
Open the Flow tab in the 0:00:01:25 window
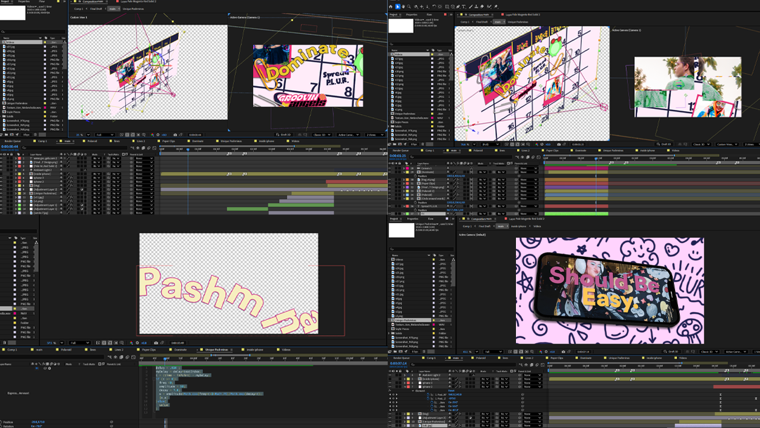(430, 14)
